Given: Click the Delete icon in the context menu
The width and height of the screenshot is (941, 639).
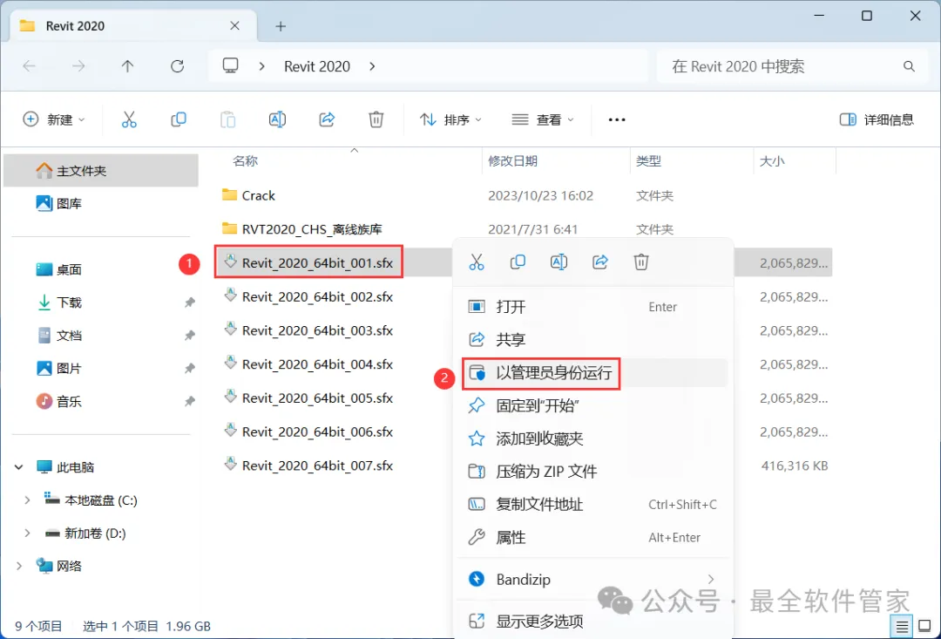Looking at the screenshot, I should point(641,262).
